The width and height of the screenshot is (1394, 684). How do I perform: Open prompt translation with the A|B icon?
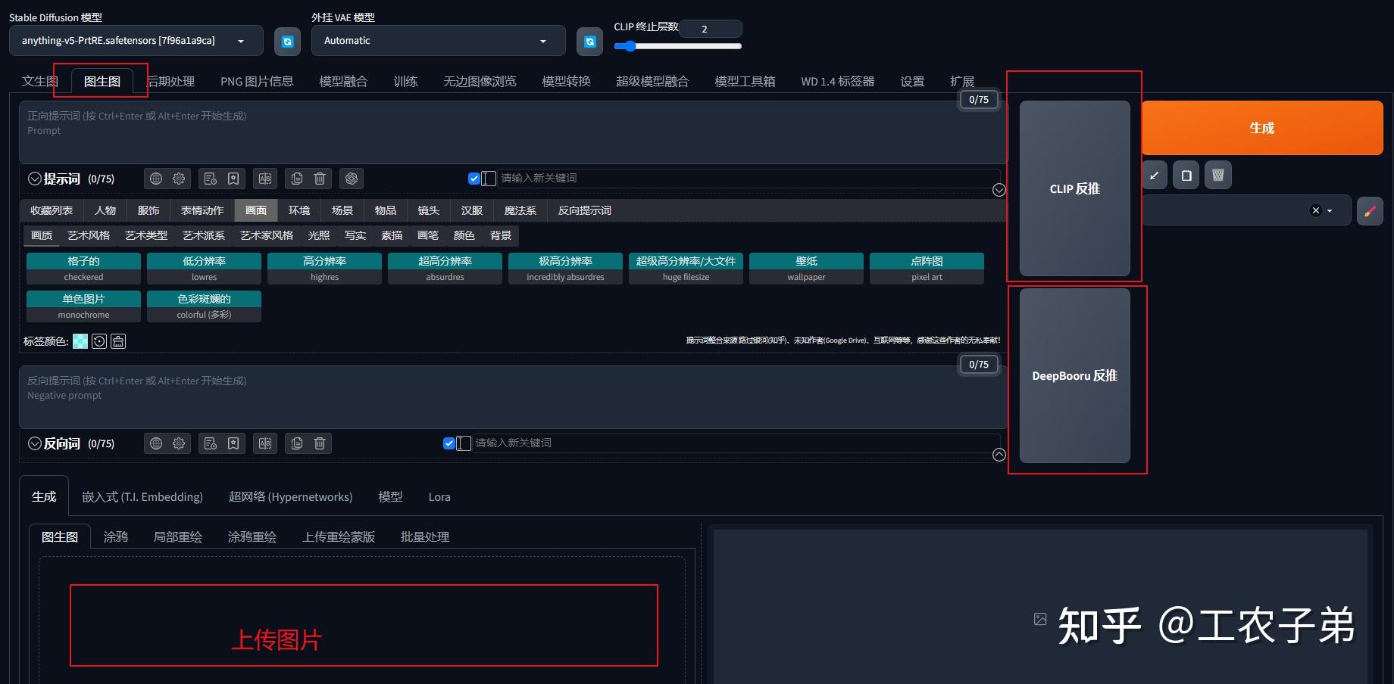pos(265,179)
